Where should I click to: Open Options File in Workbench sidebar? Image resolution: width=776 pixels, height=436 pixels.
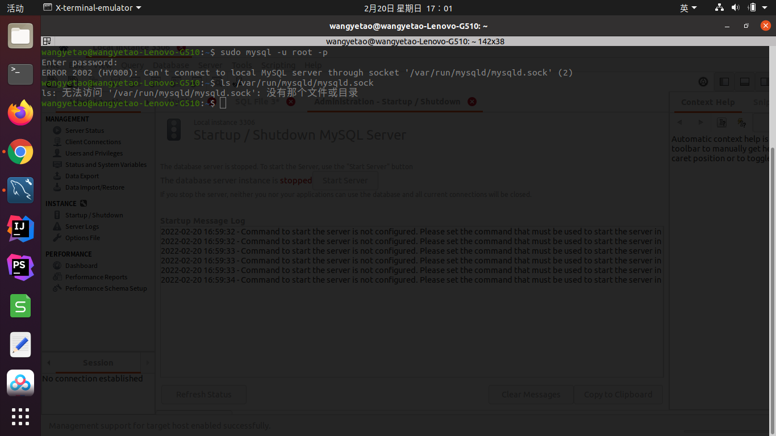coord(82,238)
